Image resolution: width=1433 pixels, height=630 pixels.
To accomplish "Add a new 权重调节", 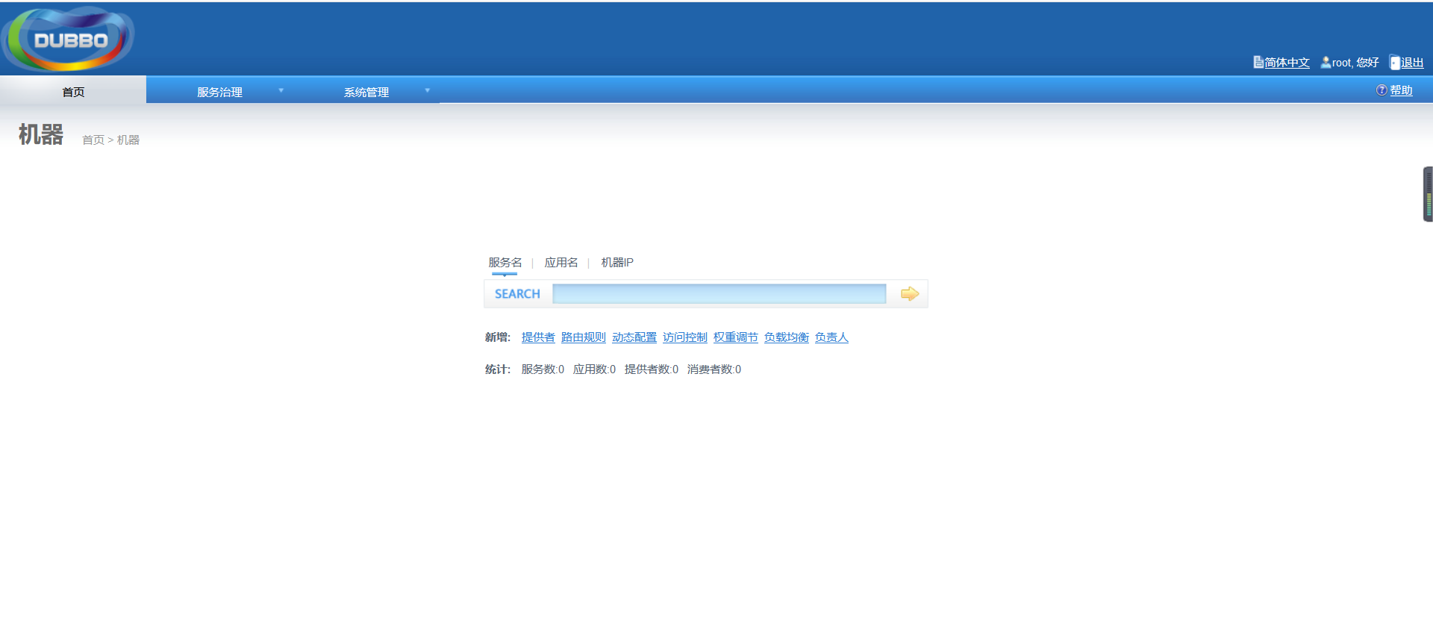I will 736,337.
